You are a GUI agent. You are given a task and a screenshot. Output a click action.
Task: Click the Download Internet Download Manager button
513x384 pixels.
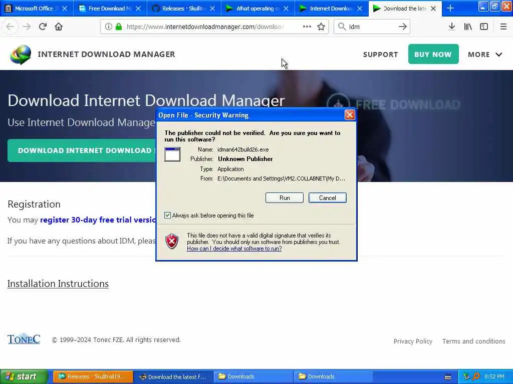coord(82,150)
